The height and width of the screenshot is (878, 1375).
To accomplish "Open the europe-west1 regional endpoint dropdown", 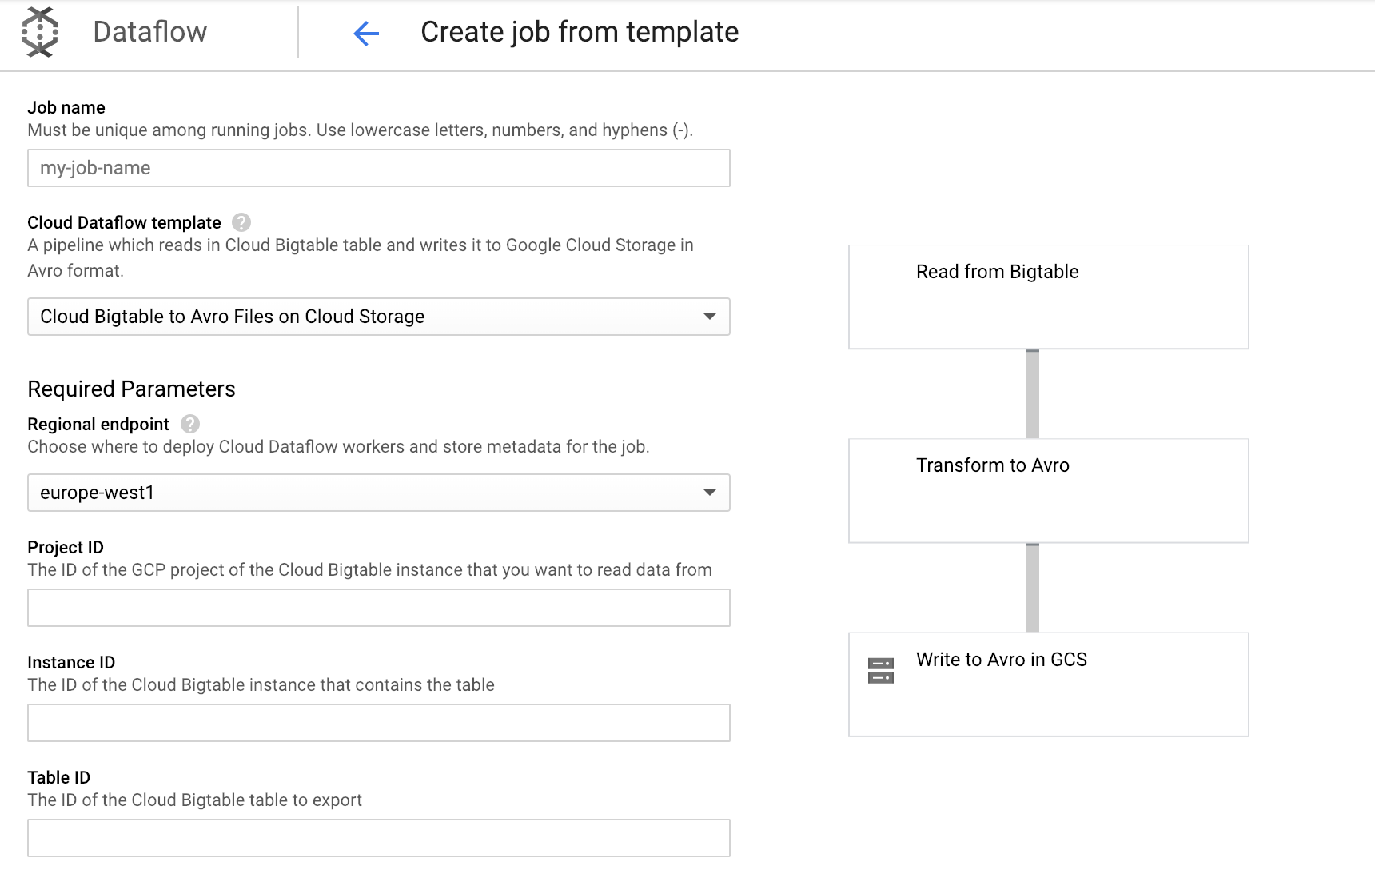I will [x=379, y=493].
